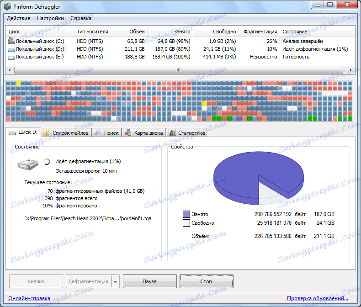The width and height of the screenshot is (361, 307).
Task: Sort by the Свободно column header
Action: point(216,32)
